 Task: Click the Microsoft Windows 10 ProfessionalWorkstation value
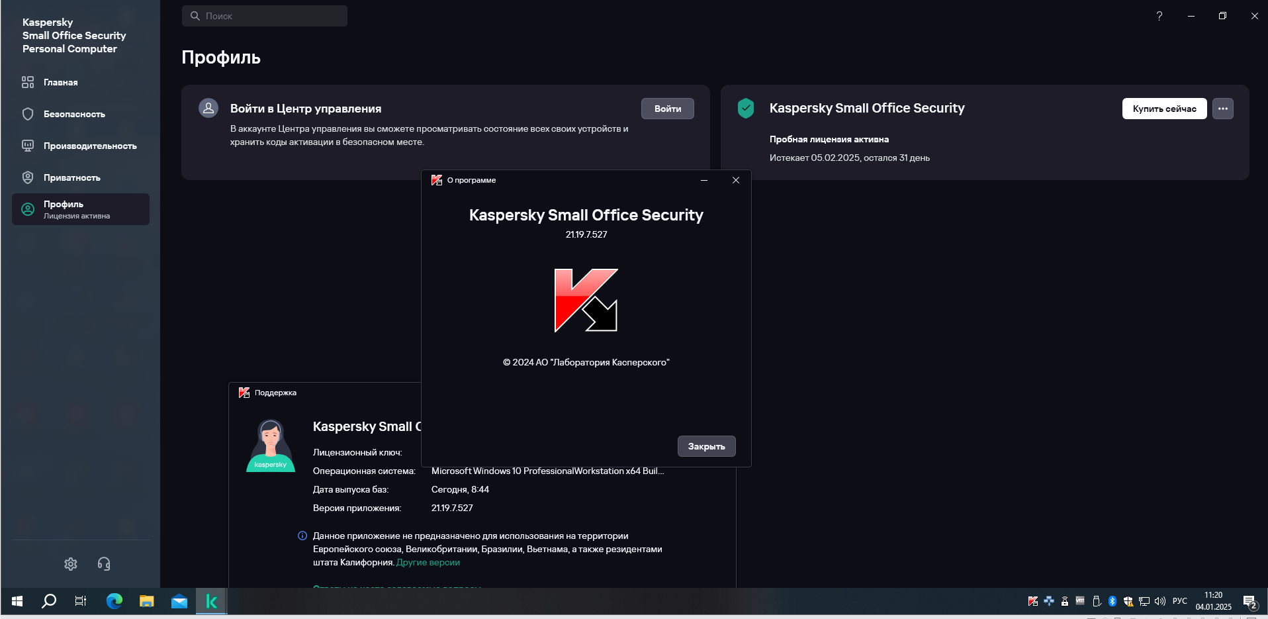[547, 471]
